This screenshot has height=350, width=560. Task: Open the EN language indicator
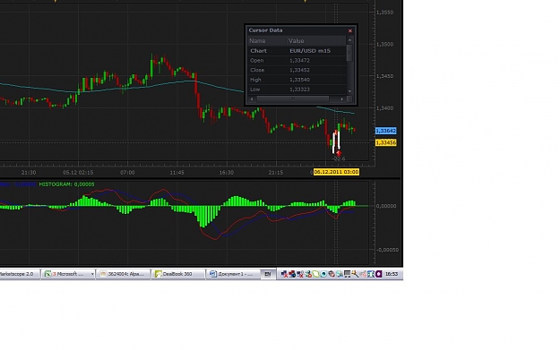click(x=268, y=274)
